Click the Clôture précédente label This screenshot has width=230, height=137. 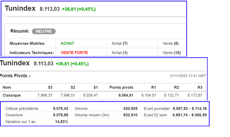(22, 109)
